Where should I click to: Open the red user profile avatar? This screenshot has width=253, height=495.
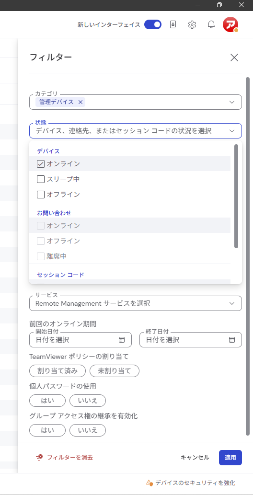230,24
